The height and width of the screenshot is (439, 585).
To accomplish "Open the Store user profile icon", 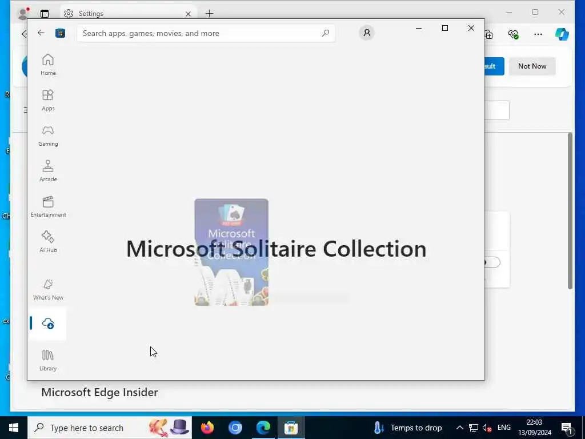I will [x=367, y=33].
